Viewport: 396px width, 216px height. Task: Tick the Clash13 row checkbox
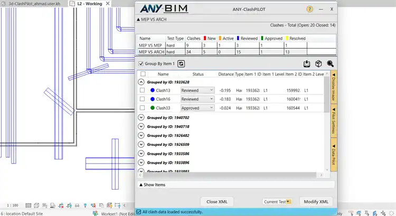pyautogui.click(x=142, y=90)
